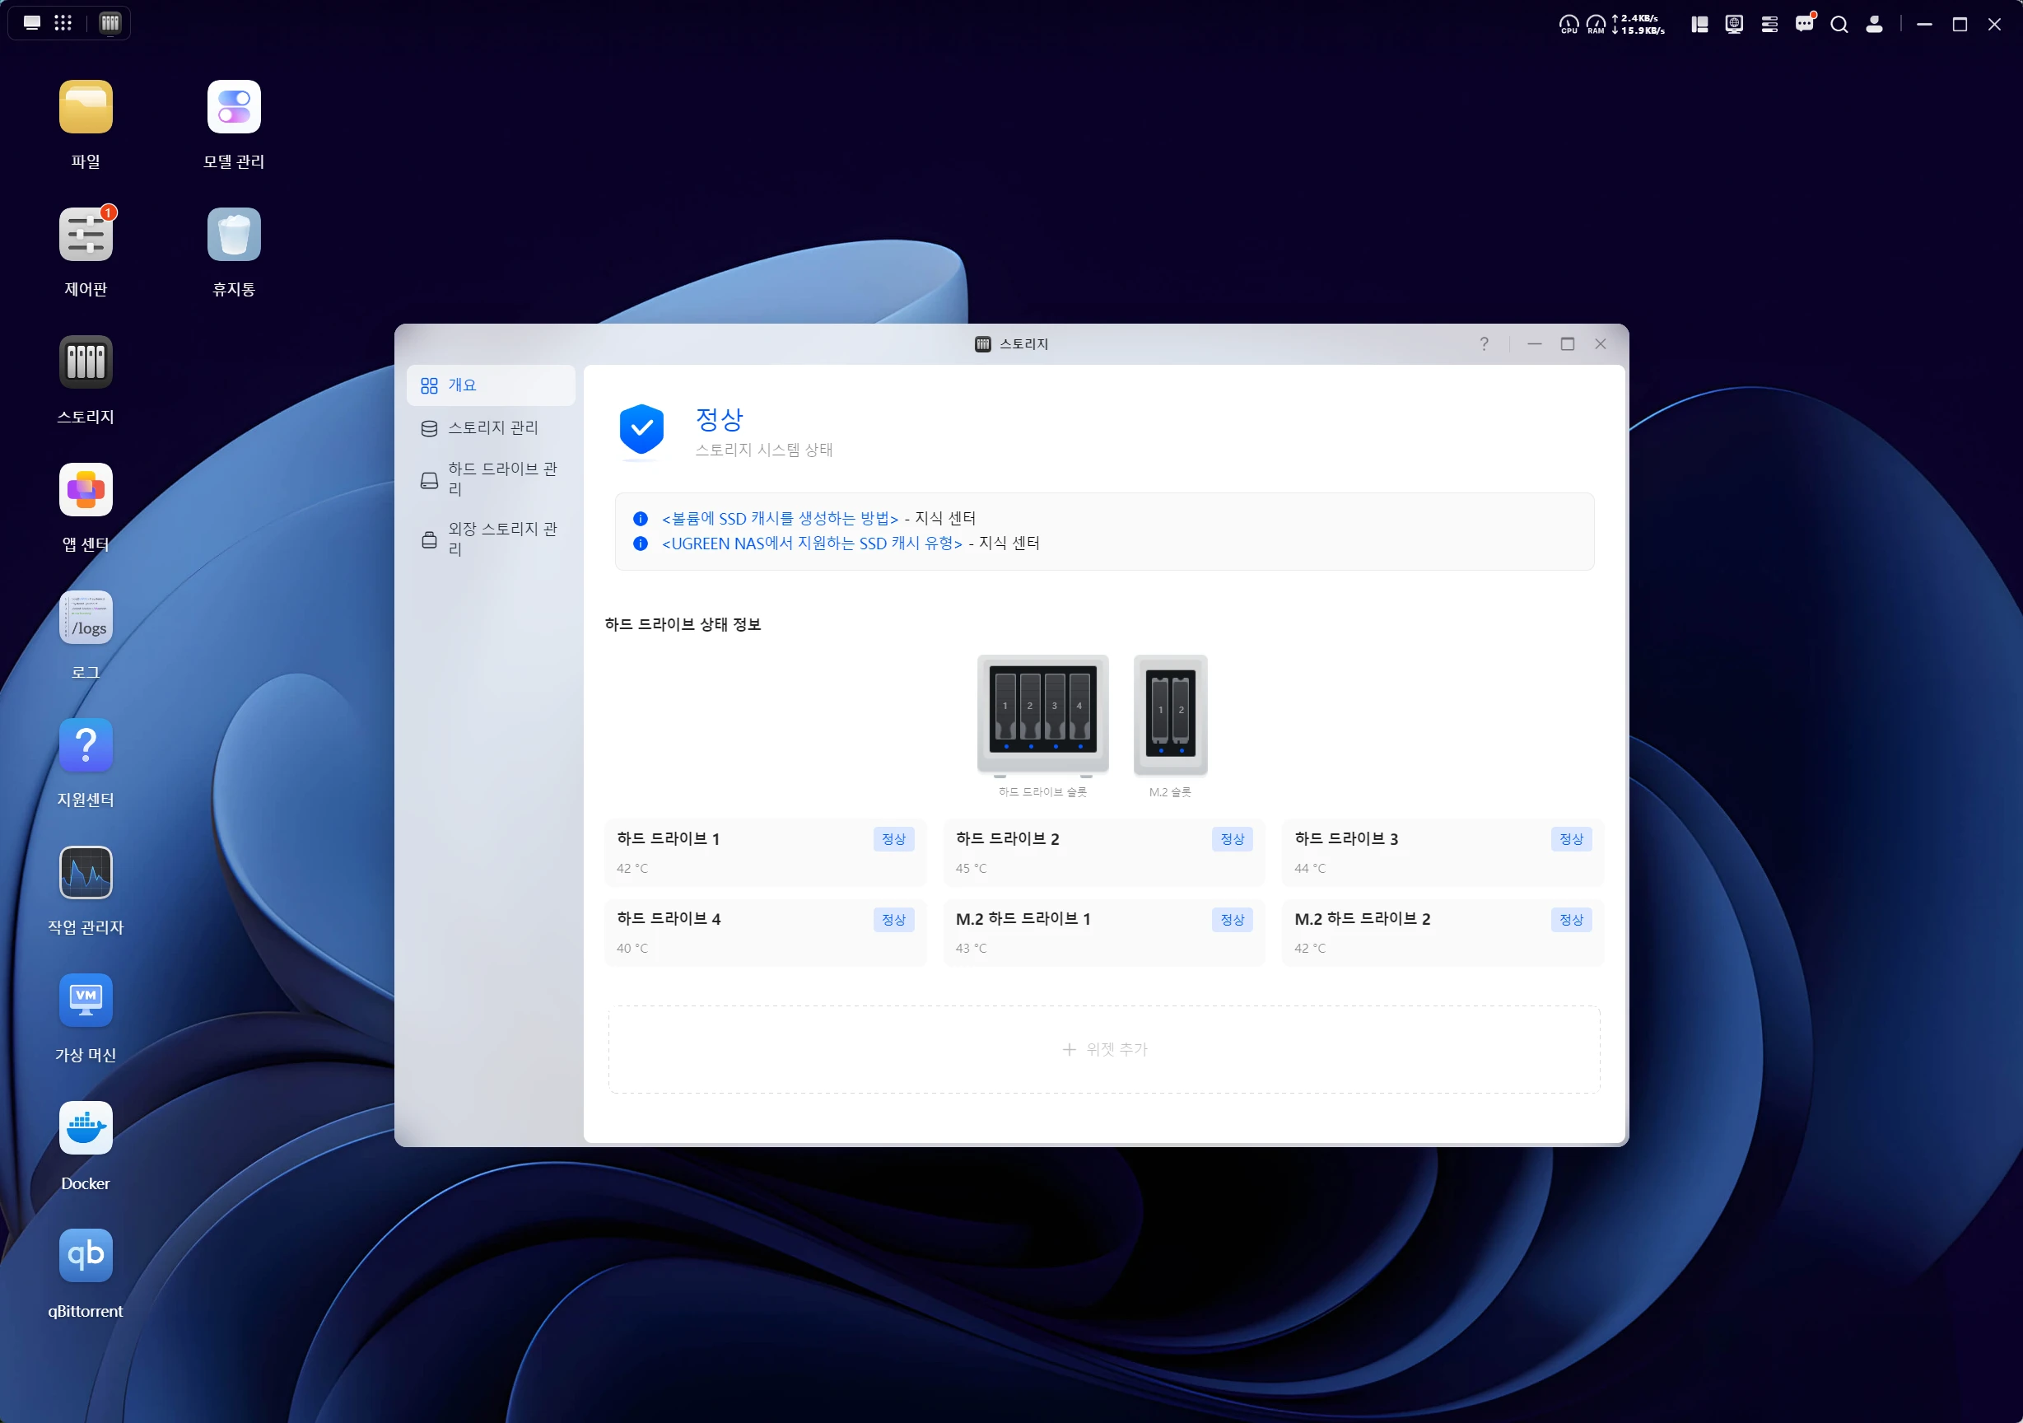The image size is (2023, 1423).
Task: Open the user account icon
Action: point(1874,24)
